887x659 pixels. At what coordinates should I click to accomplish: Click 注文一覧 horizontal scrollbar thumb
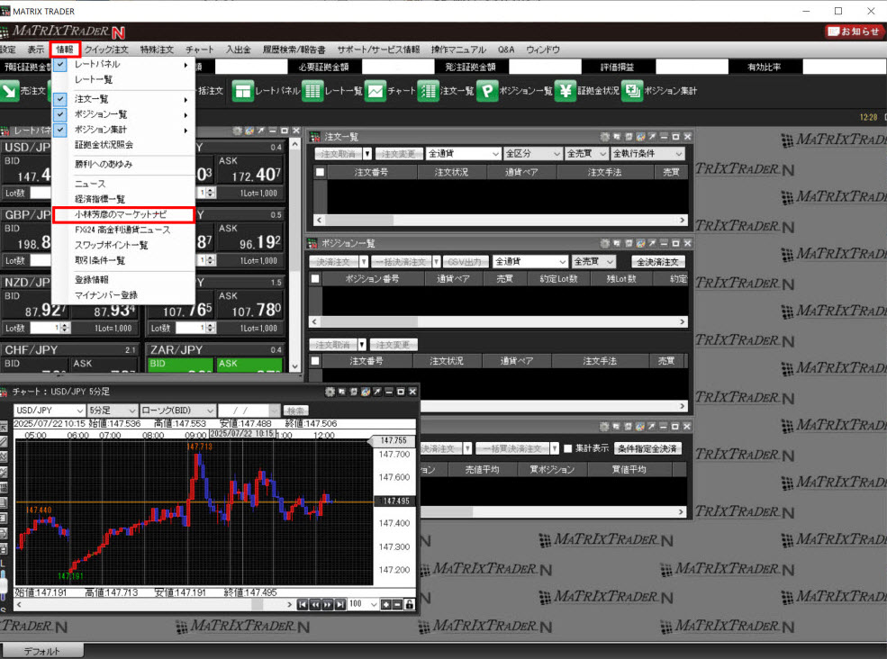point(358,220)
